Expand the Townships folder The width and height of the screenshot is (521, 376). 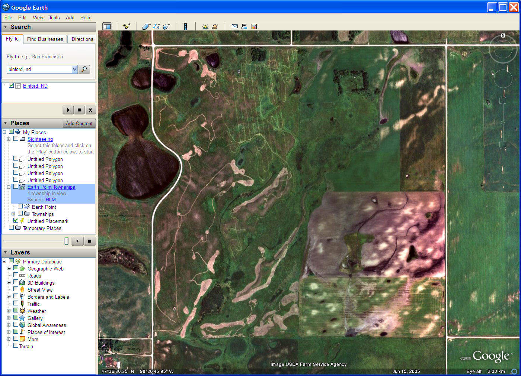coord(13,214)
